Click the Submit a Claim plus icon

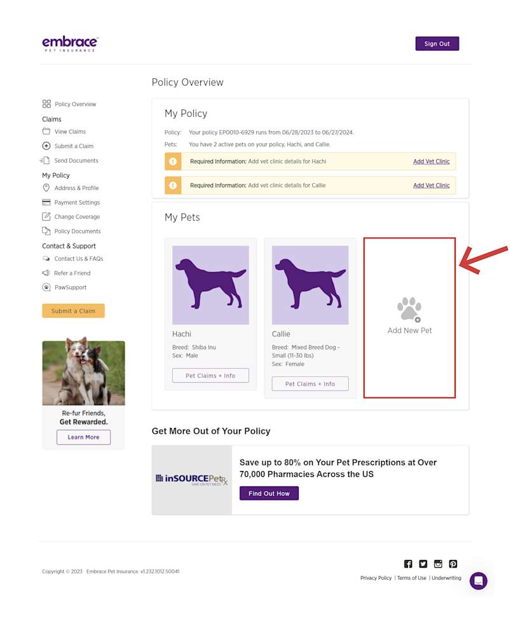point(47,146)
